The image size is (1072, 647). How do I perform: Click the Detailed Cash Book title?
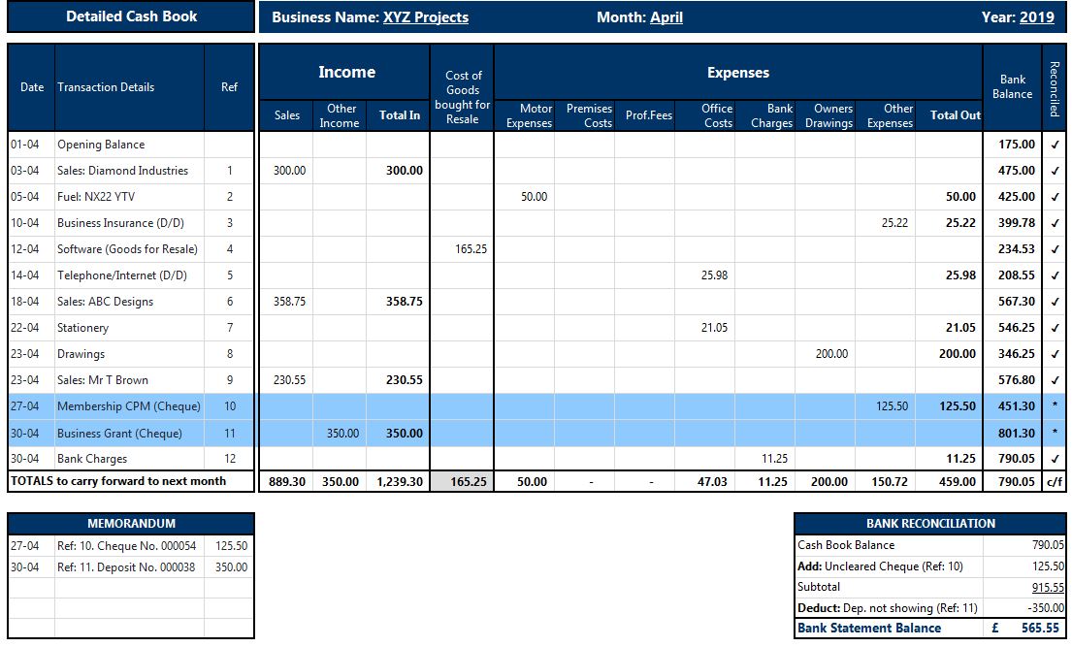coord(131,16)
